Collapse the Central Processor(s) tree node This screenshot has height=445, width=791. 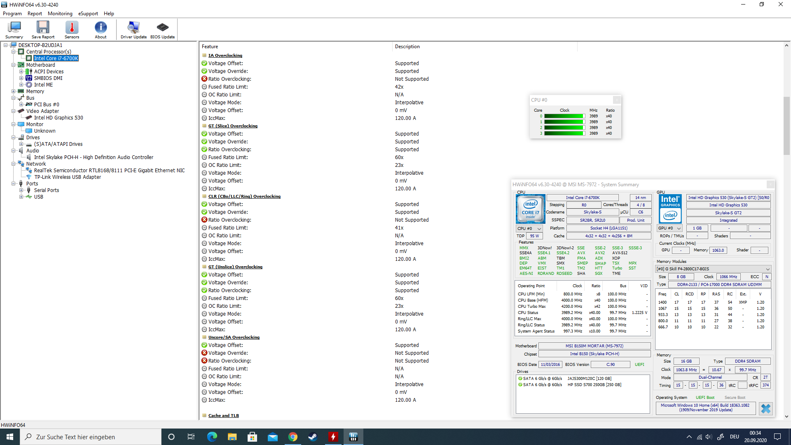tap(14, 52)
